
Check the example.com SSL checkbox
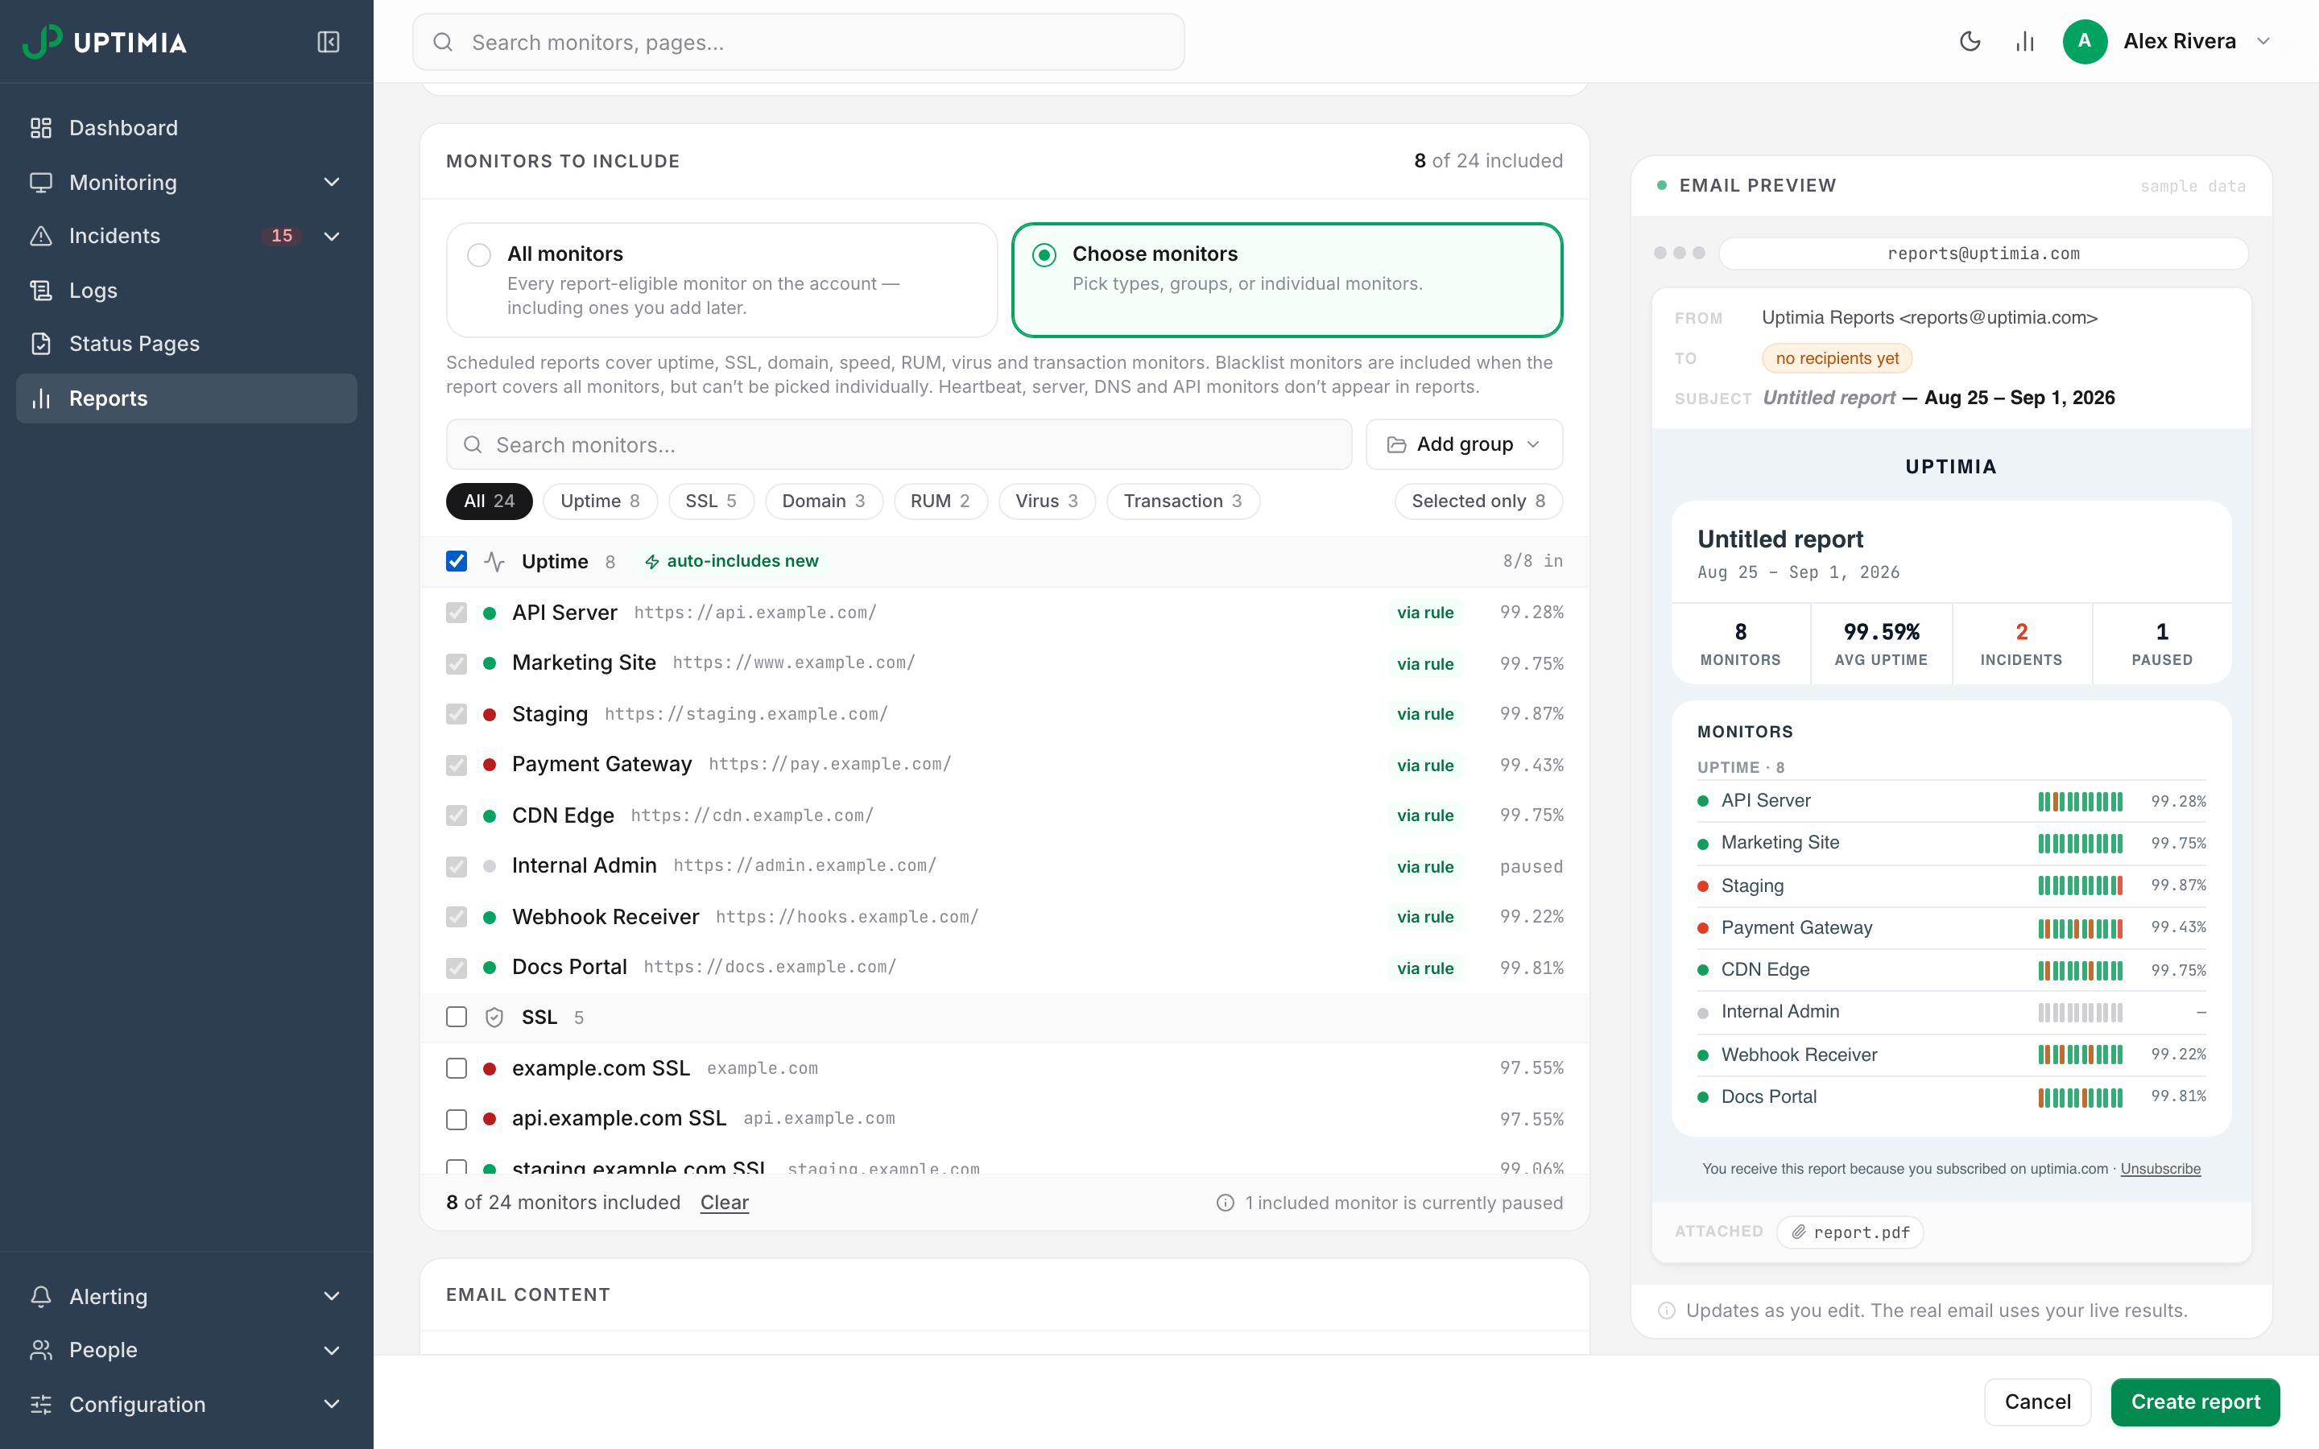(457, 1068)
